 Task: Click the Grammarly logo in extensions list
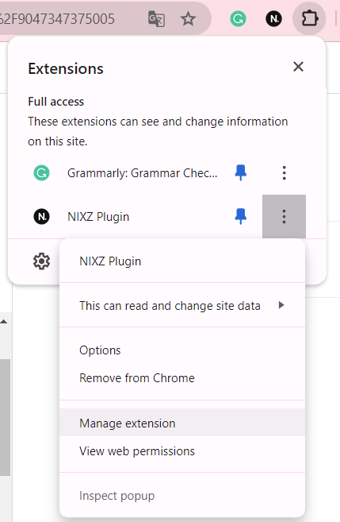pos(41,173)
